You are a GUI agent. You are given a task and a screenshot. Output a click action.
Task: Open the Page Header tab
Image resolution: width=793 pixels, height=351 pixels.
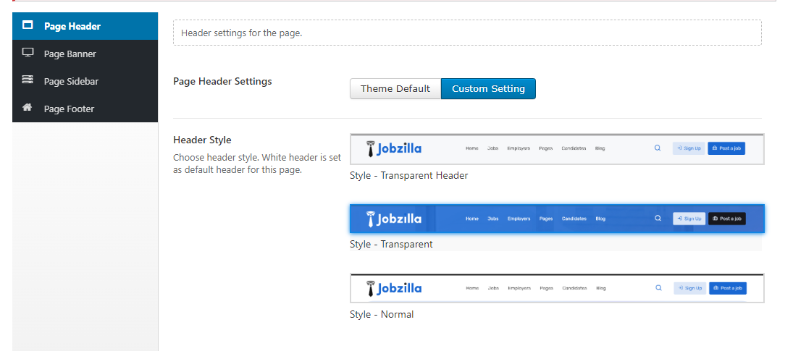(x=72, y=26)
